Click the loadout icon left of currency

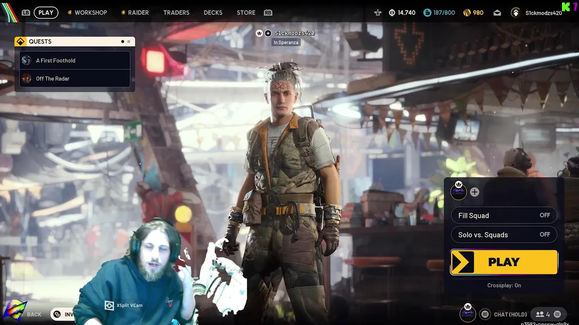[x=378, y=13]
